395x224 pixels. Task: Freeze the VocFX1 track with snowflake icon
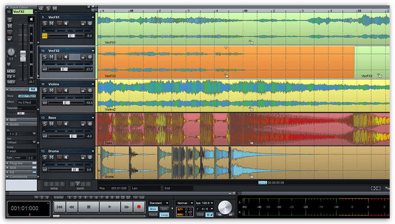tap(90, 23)
